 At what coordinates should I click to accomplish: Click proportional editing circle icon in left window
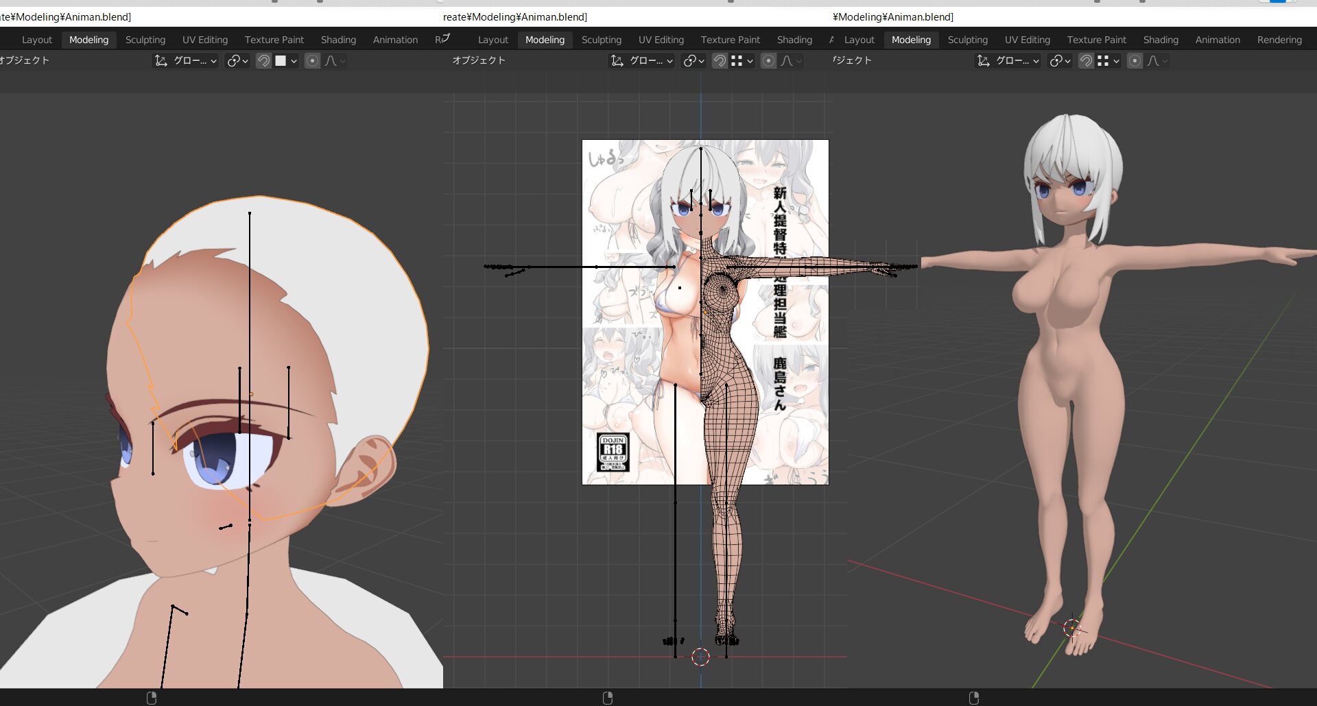click(x=312, y=61)
